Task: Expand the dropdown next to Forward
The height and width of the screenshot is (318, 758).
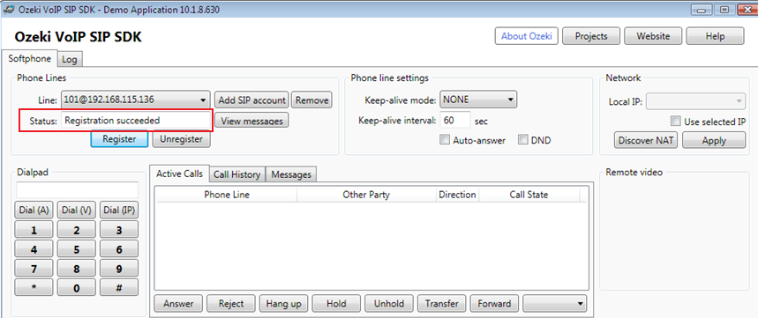Action: (x=554, y=304)
